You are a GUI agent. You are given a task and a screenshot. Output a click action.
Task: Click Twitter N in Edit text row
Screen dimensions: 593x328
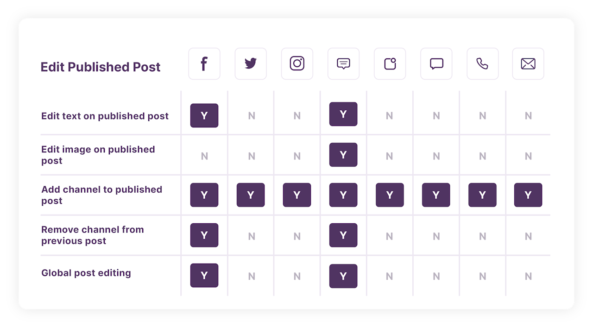point(251,116)
